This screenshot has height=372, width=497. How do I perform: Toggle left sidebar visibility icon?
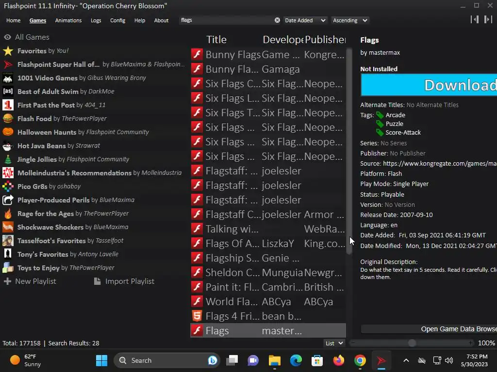point(475,19)
